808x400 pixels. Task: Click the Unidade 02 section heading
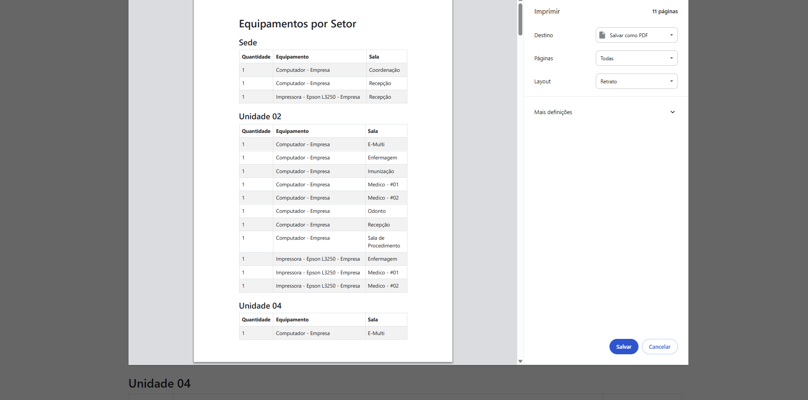coord(260,116)
